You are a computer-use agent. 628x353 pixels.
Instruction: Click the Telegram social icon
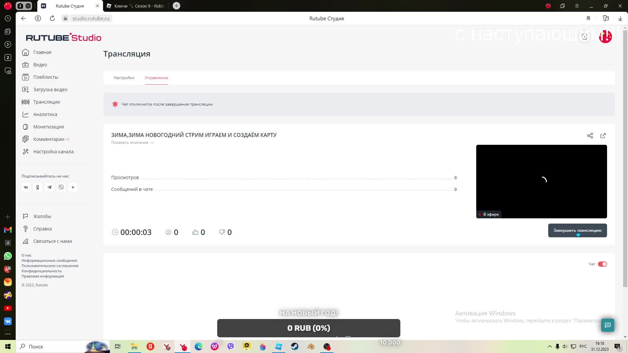[49, 187]
